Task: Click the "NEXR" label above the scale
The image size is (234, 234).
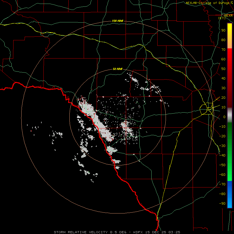Action: pyautogui.click(x=229, y=16)
